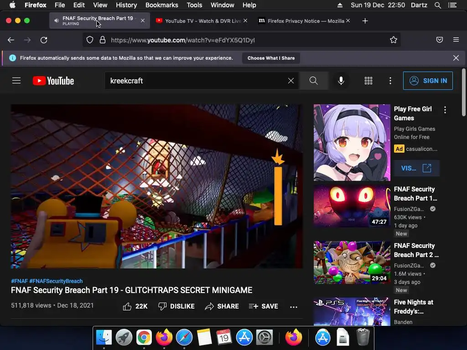Image resolution: width=467 pixels, height=350 pixels.
Task: Open the Five Nights at Freddy's PS5 video
Action: coord(352,312)
